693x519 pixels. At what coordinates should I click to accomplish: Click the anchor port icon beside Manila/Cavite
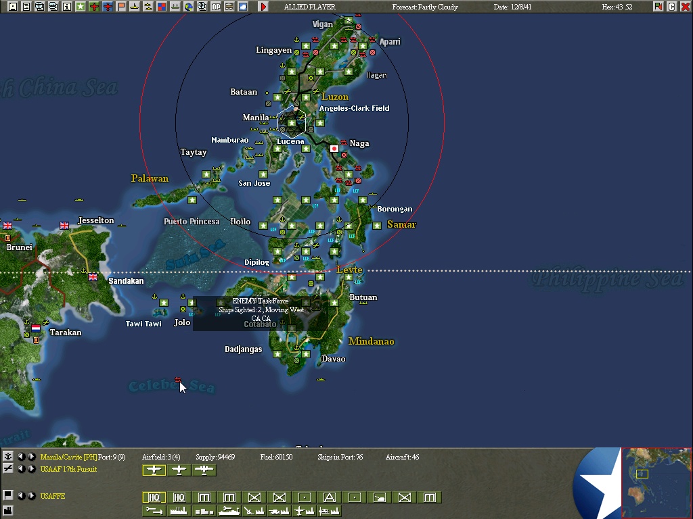click(7, 456)
